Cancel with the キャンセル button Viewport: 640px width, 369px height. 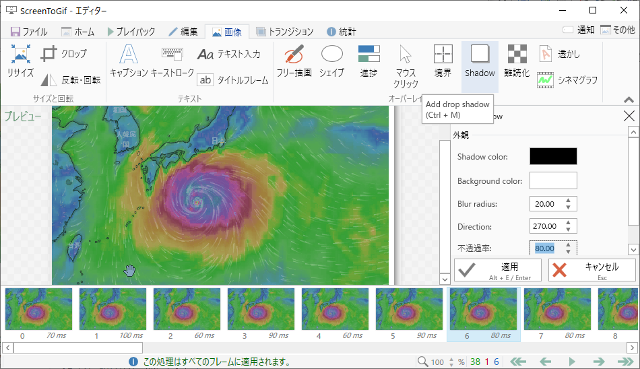pos(592,270)
